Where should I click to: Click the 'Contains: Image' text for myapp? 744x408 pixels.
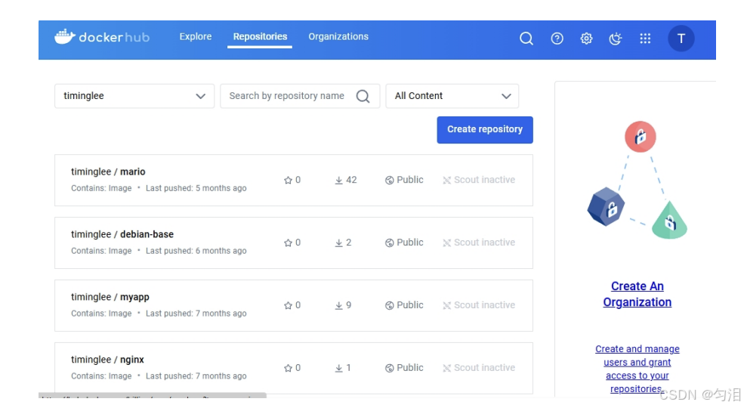[x=101, y=314]
